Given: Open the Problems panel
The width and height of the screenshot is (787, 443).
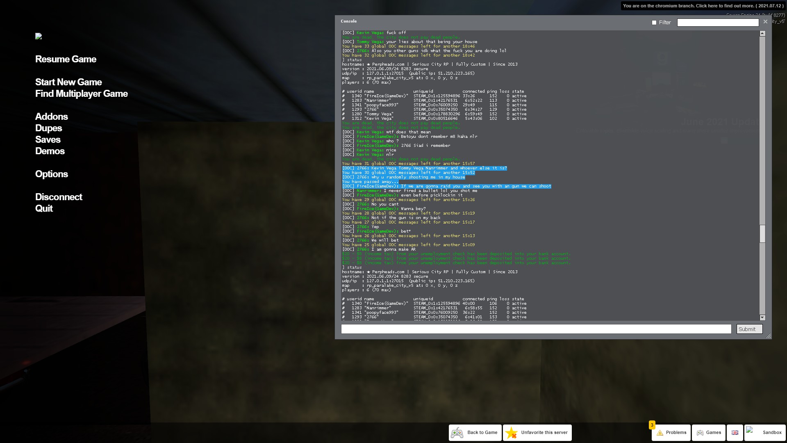Looking at the screenshot, I should pos(671,433).
